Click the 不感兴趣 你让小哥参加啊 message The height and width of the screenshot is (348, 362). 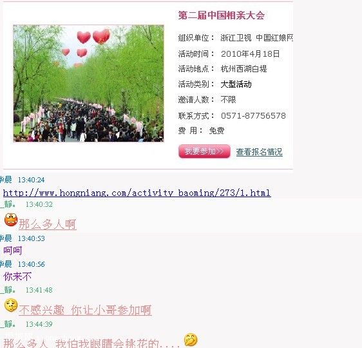click(85, 310)
